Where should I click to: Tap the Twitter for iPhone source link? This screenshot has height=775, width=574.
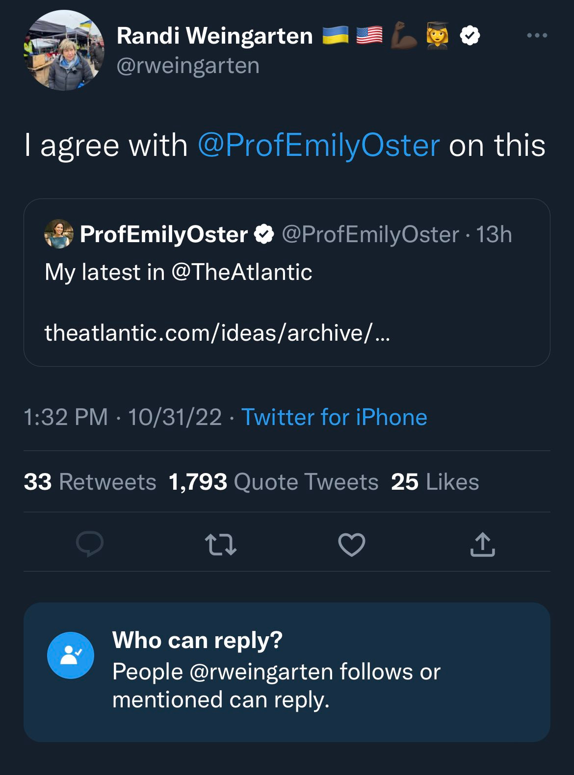(334, 417)
